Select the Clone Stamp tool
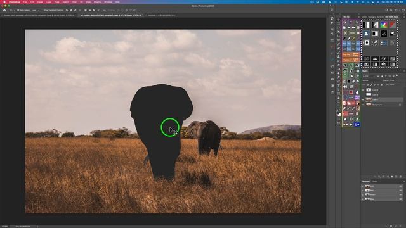 click(x=338, y=56)
